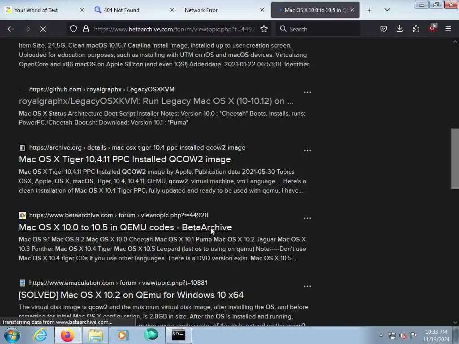Open Mac OS X Tiger 10.4.11 QCOW2 result

coord(125,159)
